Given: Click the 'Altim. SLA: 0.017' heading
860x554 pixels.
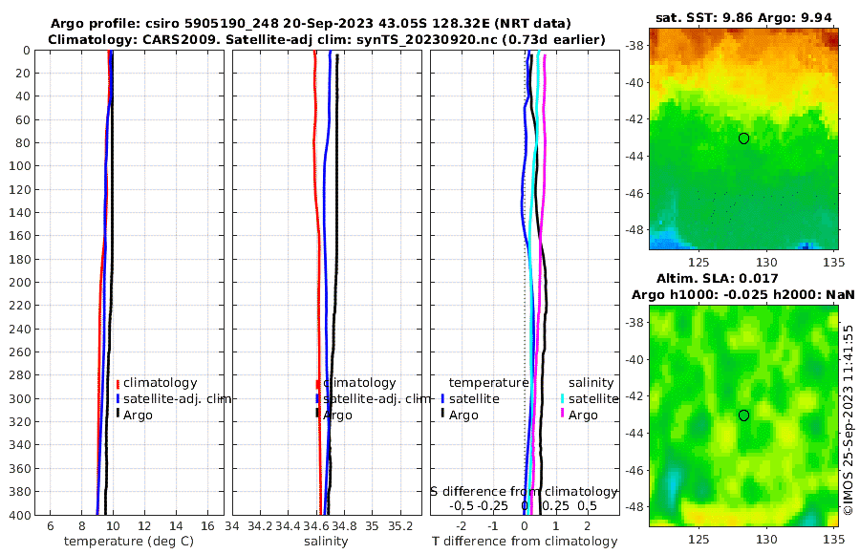Looking at the screenshot, I should [x=718, y=279].
